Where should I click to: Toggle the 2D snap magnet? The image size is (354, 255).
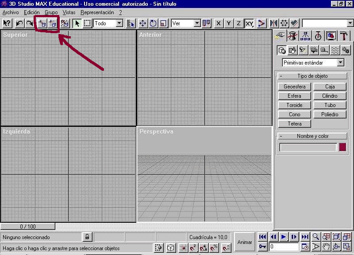click(193, 248)
